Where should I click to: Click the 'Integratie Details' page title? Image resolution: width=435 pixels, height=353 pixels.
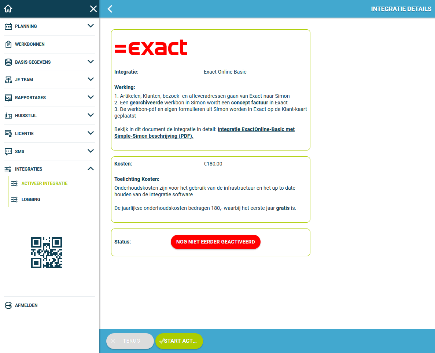(401, 9)
